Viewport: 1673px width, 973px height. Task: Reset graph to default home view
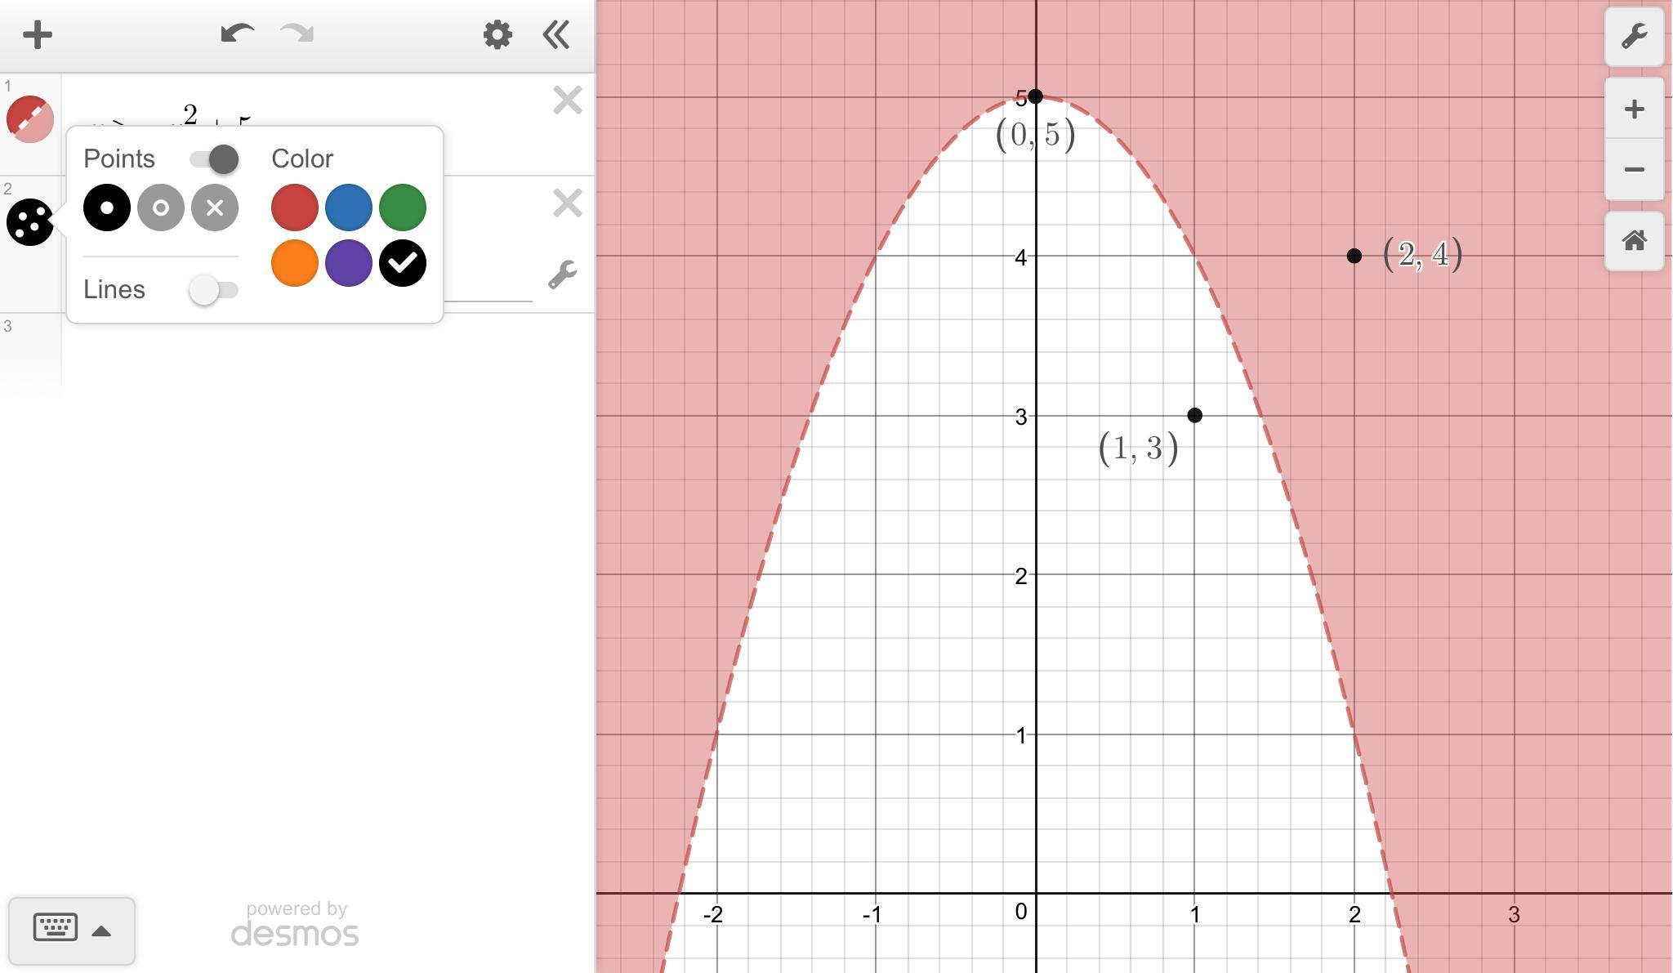1634,241
